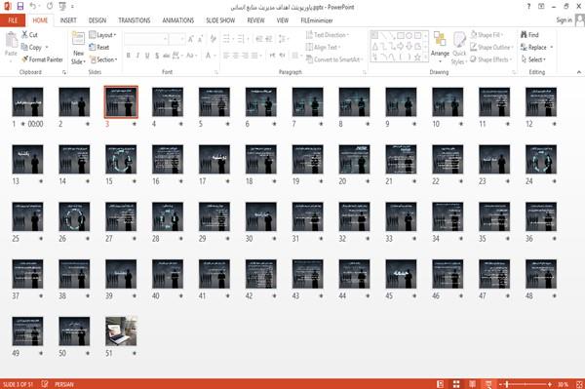Click Convert to SmartArt button
The image size is (585, 389).
334,59
